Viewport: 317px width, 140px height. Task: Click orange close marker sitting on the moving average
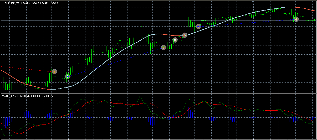185,35
